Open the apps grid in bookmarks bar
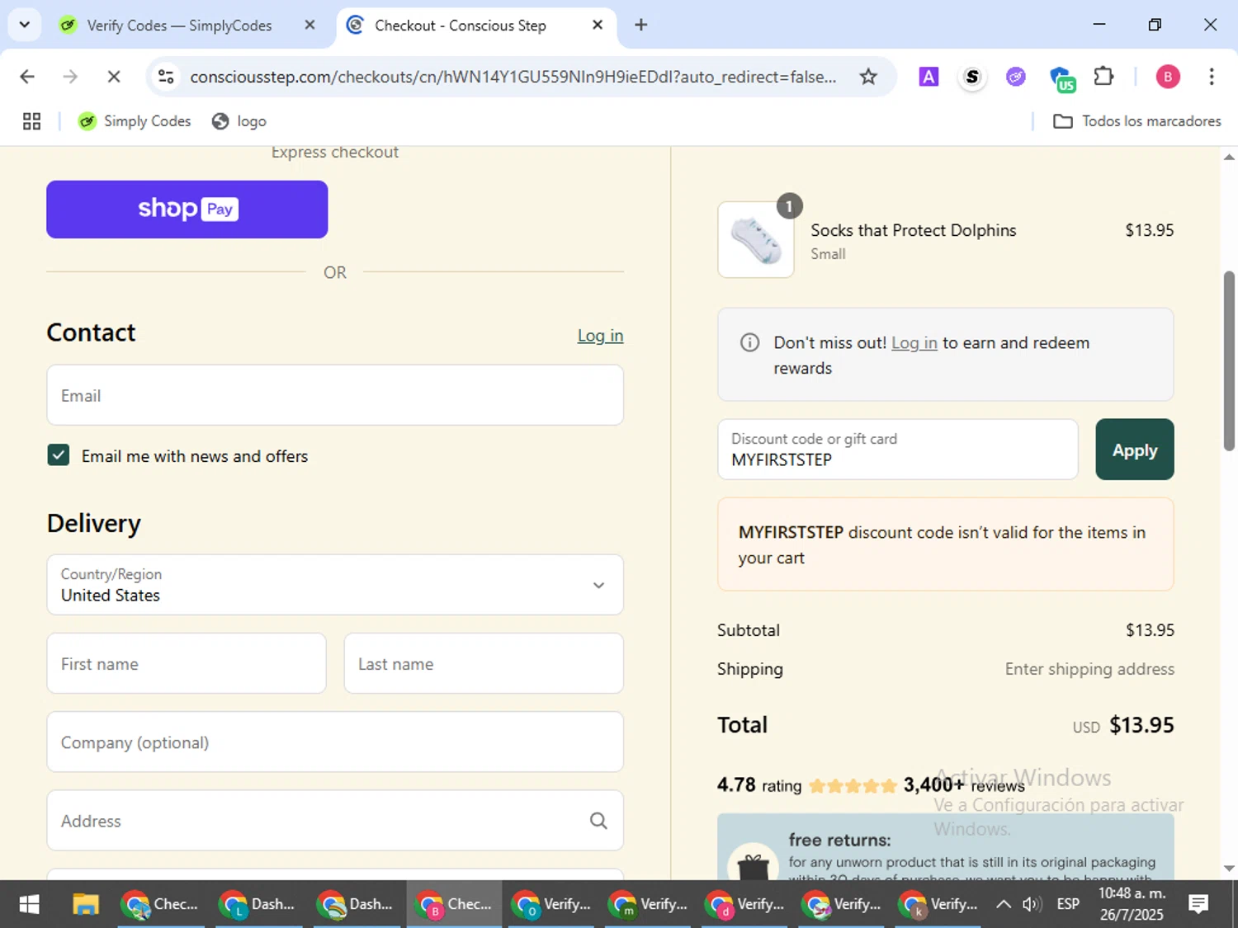The image size is (1238, 928). 31,121
